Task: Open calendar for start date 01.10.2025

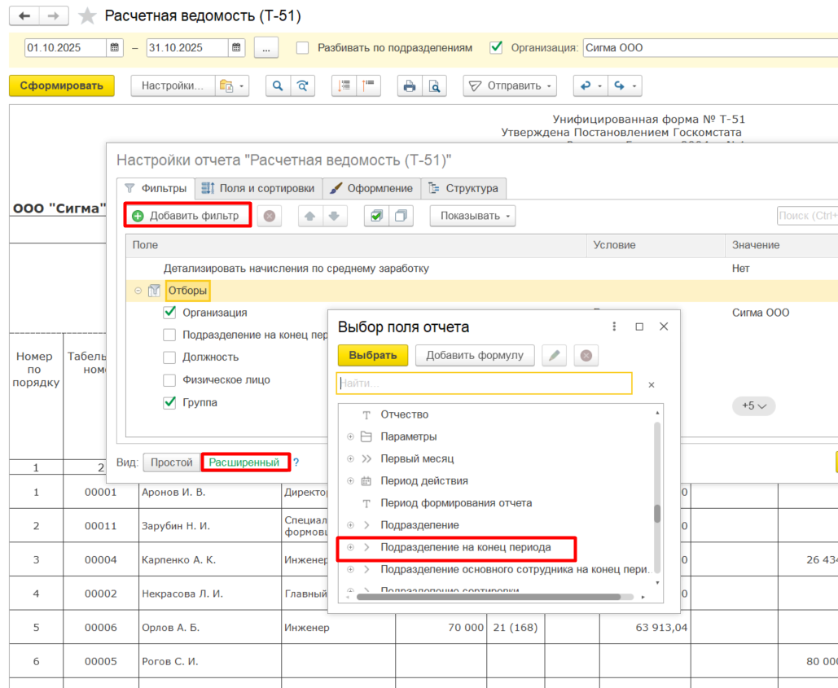Action: tap(114, 47)
